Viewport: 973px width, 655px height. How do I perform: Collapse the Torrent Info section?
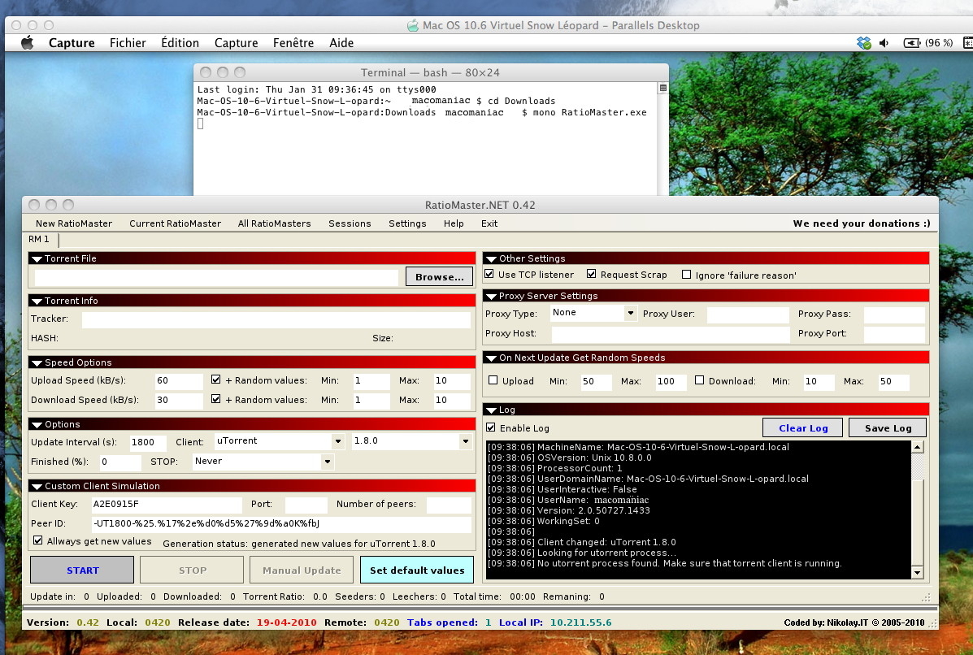37,301
